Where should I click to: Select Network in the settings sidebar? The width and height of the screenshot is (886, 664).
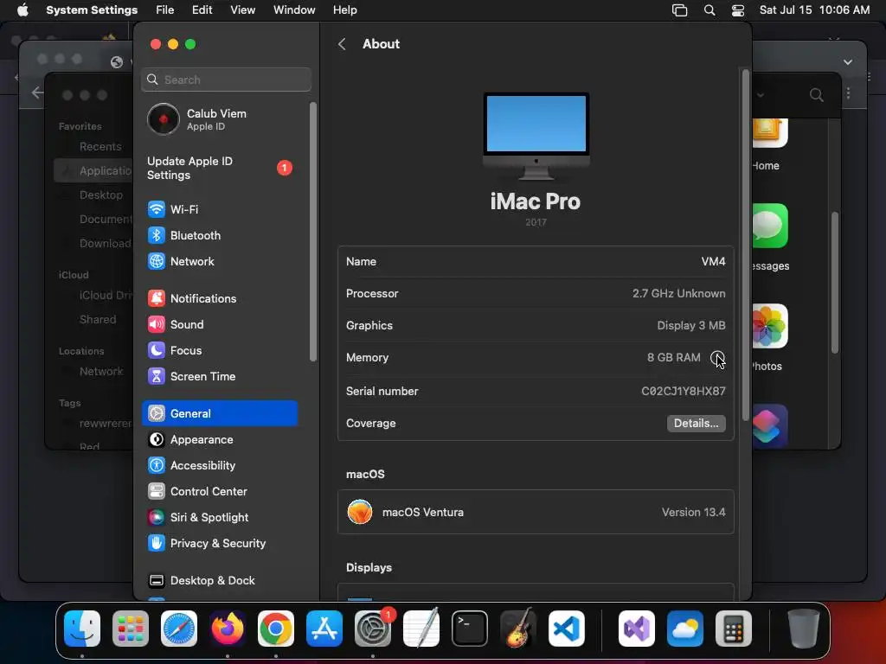pos(220,261)
